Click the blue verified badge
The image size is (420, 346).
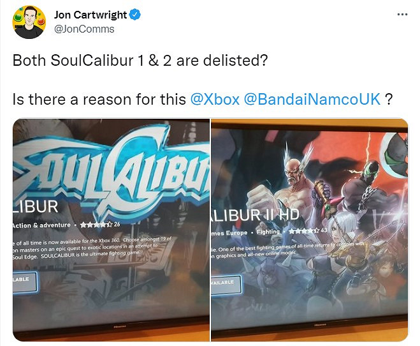tap(134, 15)
